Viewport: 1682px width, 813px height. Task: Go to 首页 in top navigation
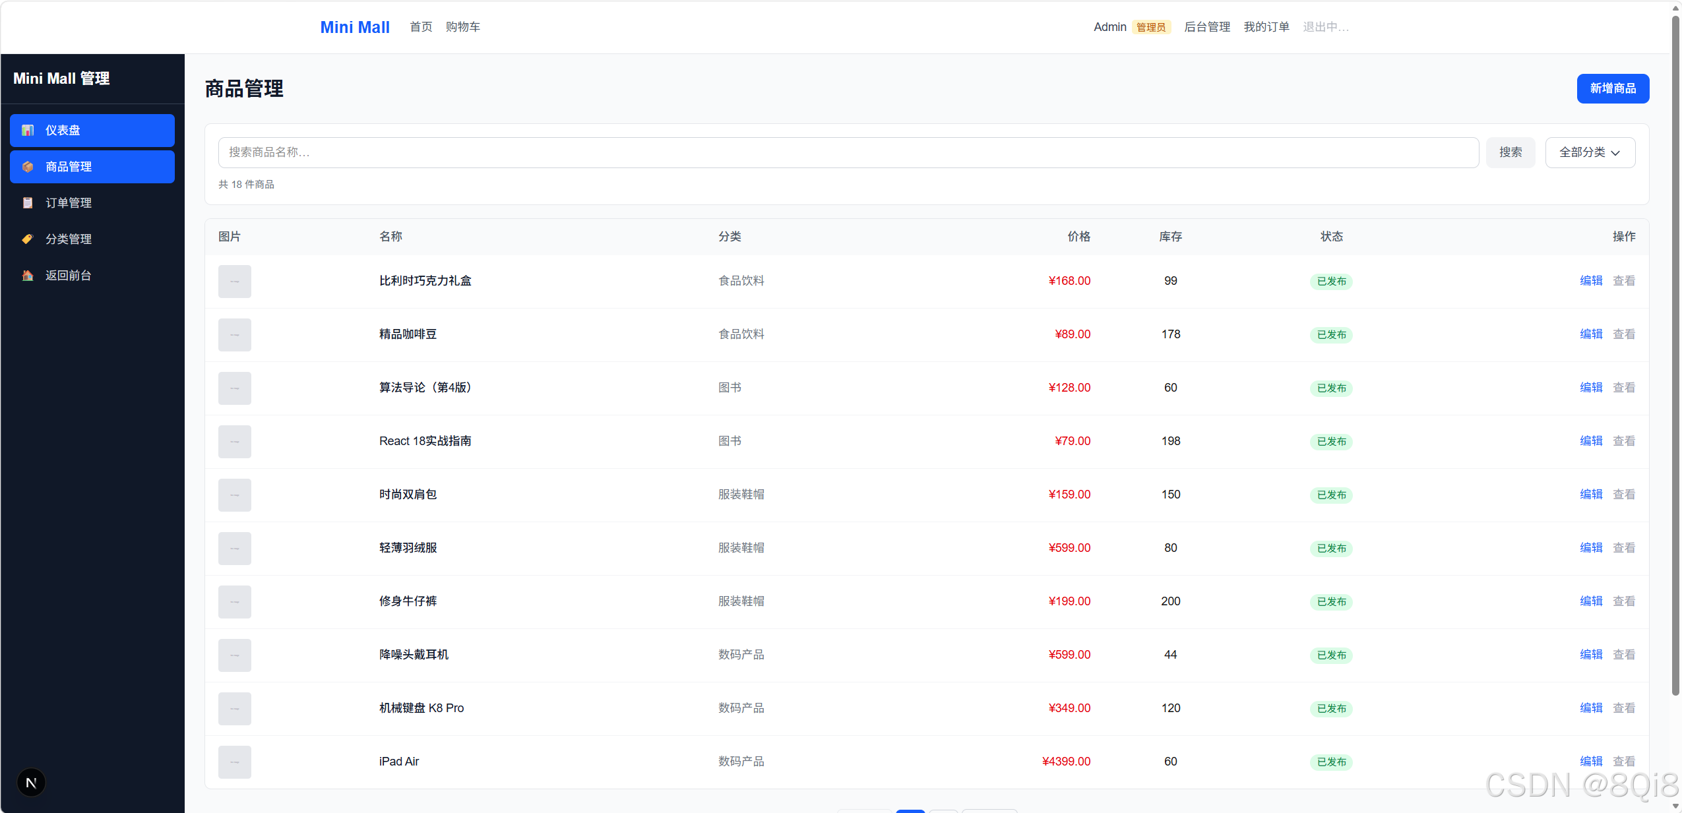pos(421,27)
